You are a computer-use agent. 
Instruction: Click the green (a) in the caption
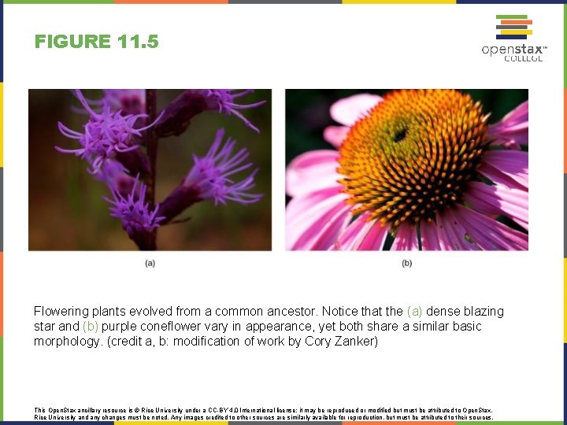(x=414, y=311)
